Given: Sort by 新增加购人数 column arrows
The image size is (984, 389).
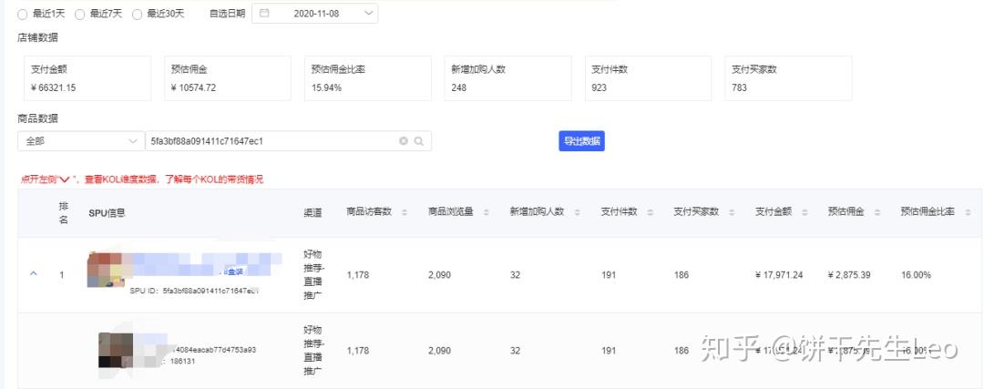Looking at the screenshot, I should point(578,212).
